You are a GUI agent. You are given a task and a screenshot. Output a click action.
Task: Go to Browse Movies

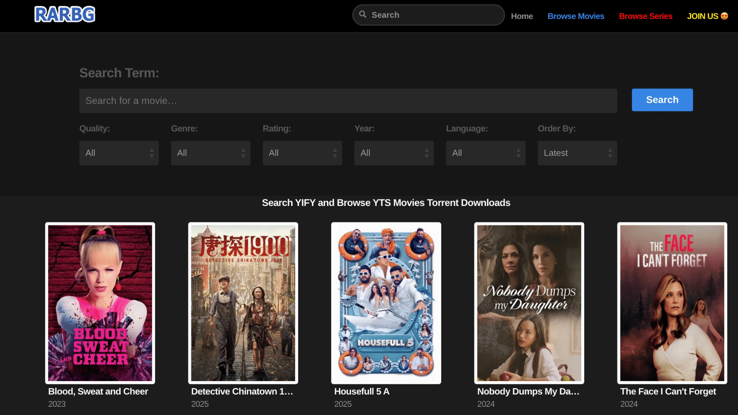coord(576,16)
